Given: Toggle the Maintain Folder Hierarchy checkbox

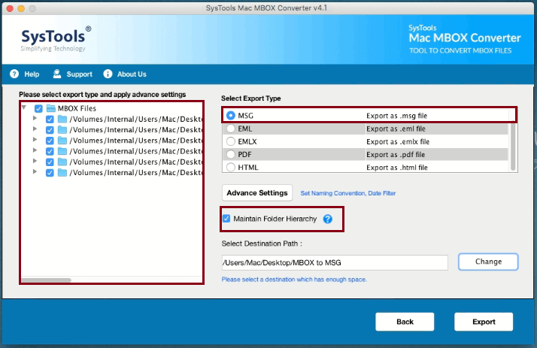Looking at the screenshot, I should (x=226, y=218).
